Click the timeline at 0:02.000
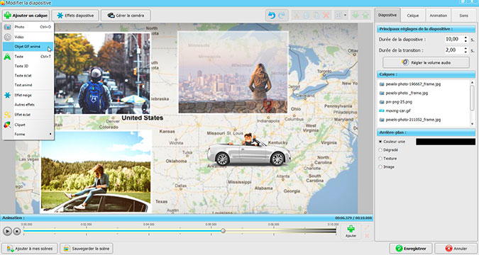 (86, 231)
